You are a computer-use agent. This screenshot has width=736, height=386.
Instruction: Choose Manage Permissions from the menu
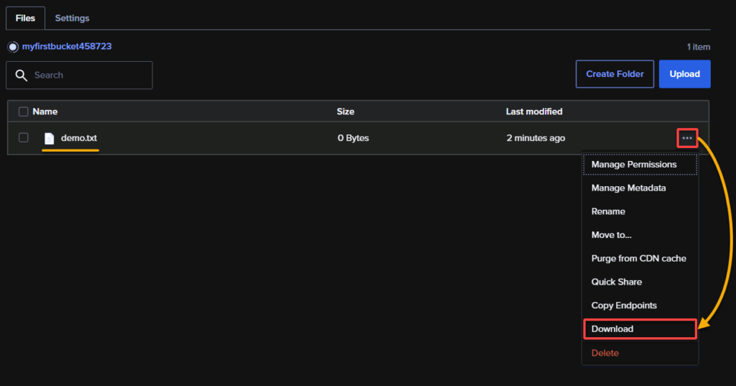(633, 165)
